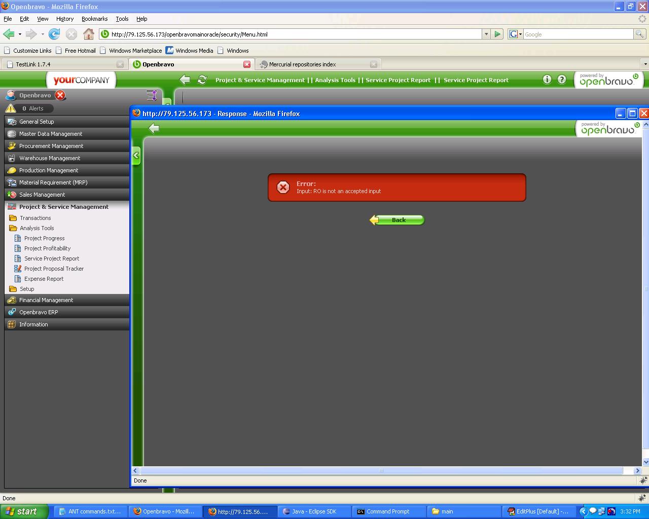This screenshot has height=519, width=649.
Task: Click in the Google search box
Action: (x=578, y=34)
